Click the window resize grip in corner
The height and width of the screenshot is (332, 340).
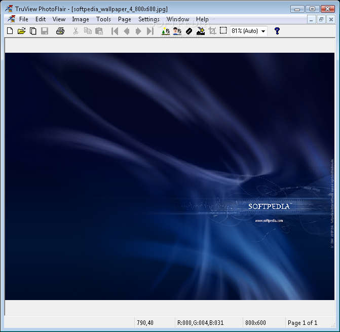(333, 325)
